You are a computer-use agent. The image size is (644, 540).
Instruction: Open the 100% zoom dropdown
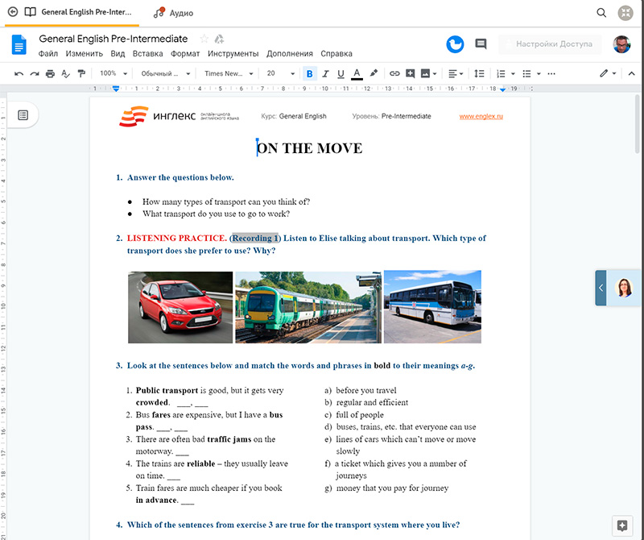coord(113,73)
